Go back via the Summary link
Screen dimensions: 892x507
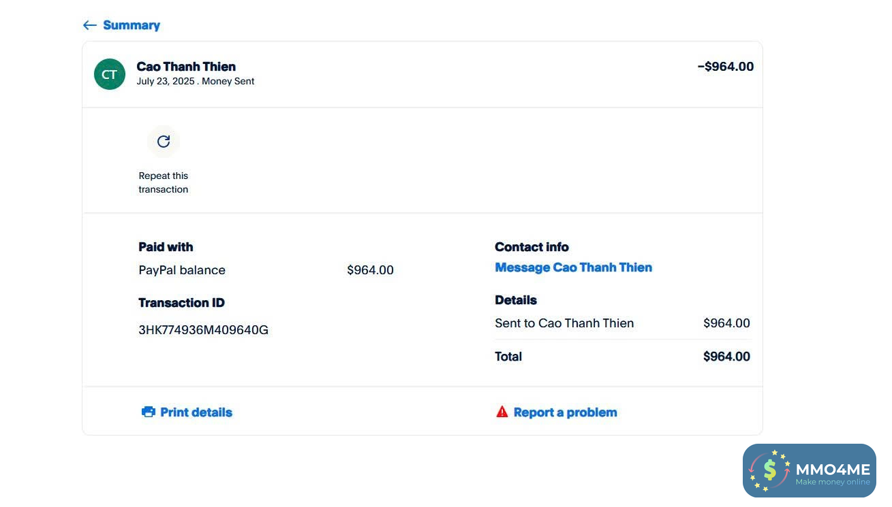[x=131, y=25]
